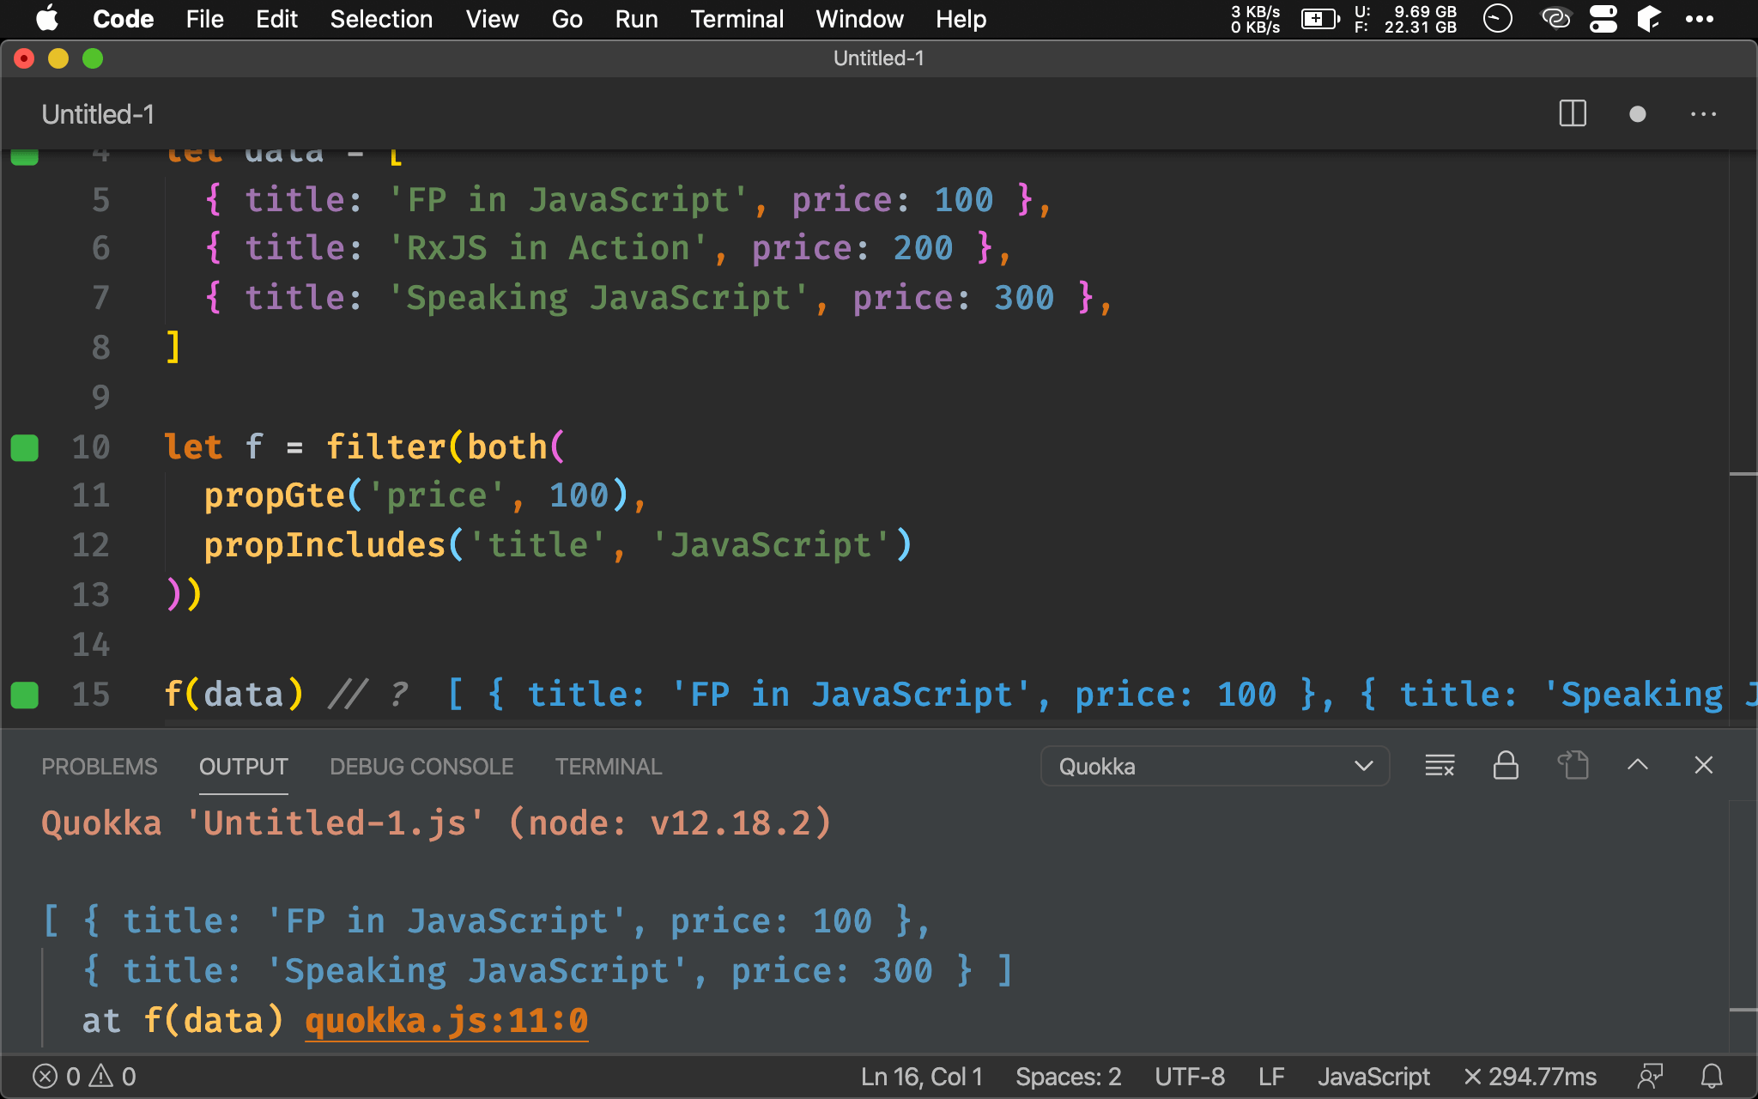Click the inline Quokka result on line 15
The height and width of the screenshot is (1099, 1758).
(x=1102, y=695)
